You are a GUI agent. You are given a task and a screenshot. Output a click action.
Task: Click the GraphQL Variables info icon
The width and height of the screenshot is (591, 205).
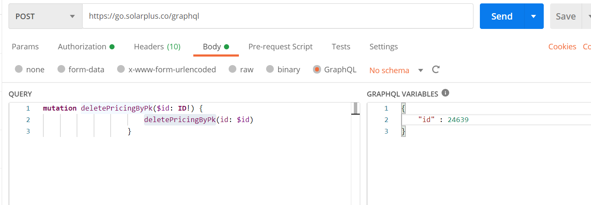tap(445, 93)
